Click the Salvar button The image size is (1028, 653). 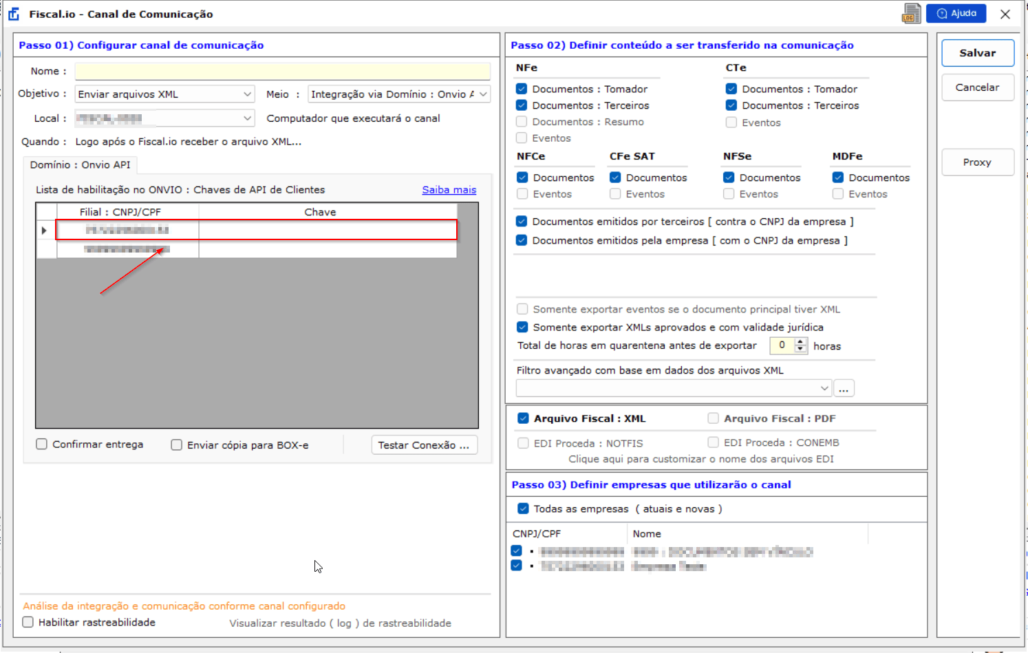point(978,53)
